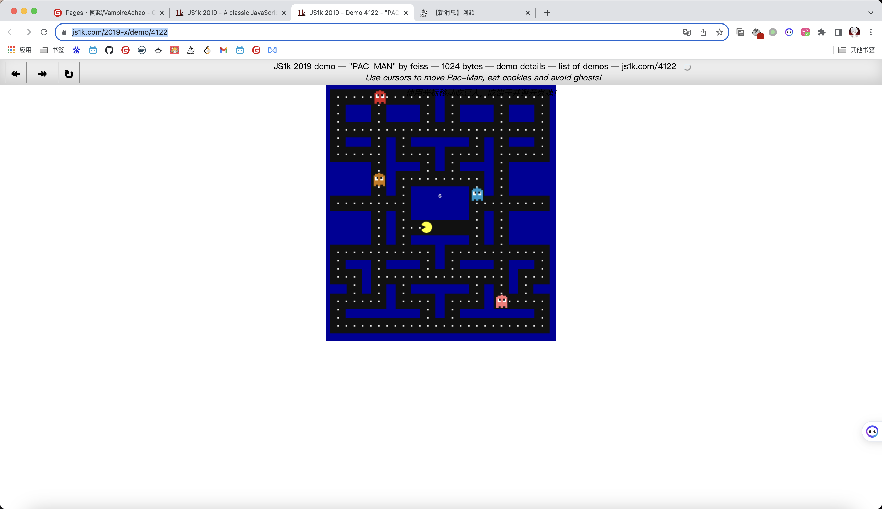The image size is (882, 509).
Task: Click the previous demo arrow button
Action: (16, 74)
